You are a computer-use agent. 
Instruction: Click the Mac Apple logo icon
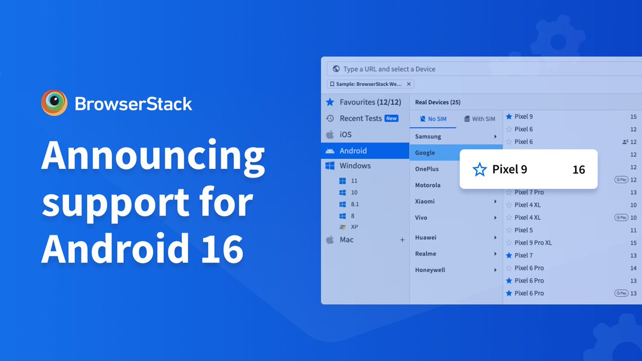(330, 240)
